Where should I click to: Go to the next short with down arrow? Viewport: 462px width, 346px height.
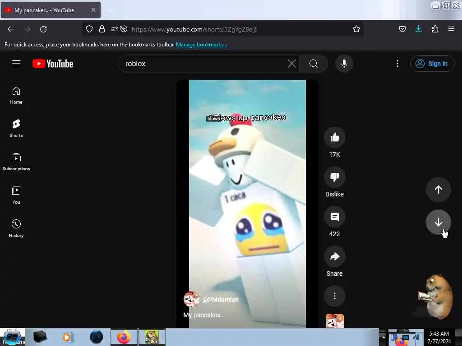pos(438,222)
